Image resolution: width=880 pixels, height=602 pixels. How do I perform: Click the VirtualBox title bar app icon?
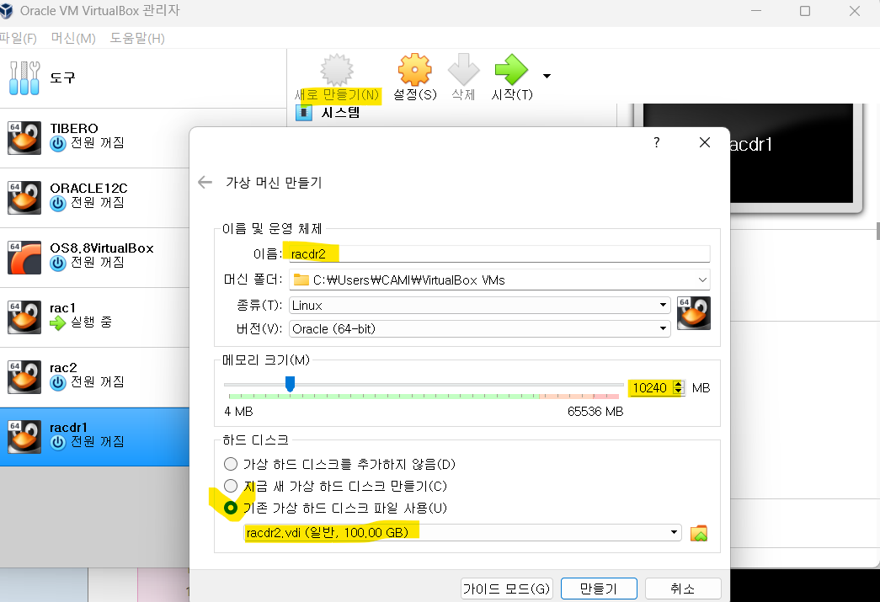tap(6, 11)
